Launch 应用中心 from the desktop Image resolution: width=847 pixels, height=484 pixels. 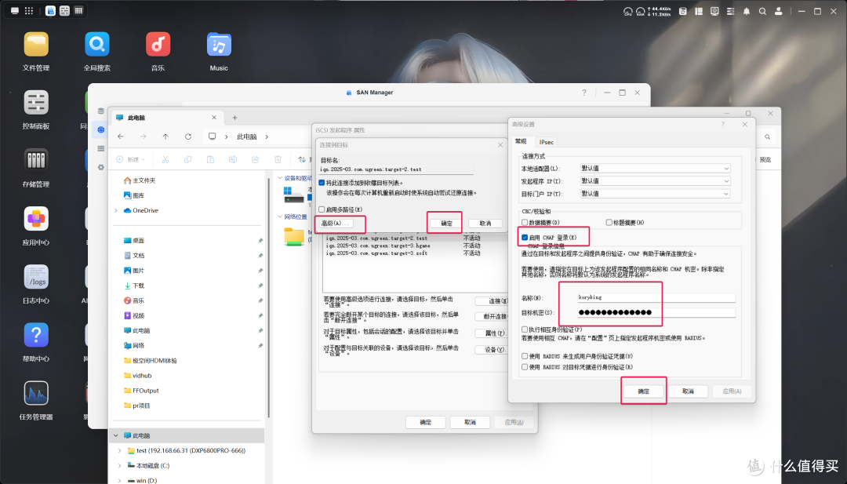tap(36, 220)
